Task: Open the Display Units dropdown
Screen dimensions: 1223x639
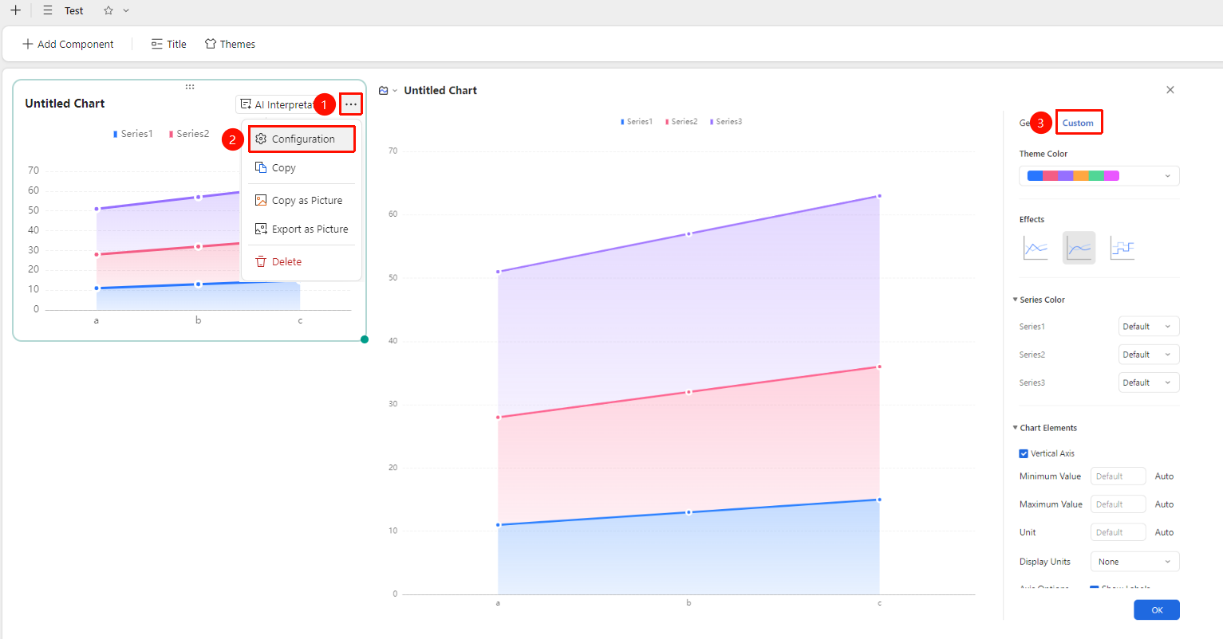Action: coord(1134,562)
